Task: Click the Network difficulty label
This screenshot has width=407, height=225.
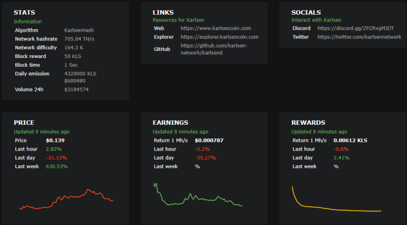Action: point(36,48)
